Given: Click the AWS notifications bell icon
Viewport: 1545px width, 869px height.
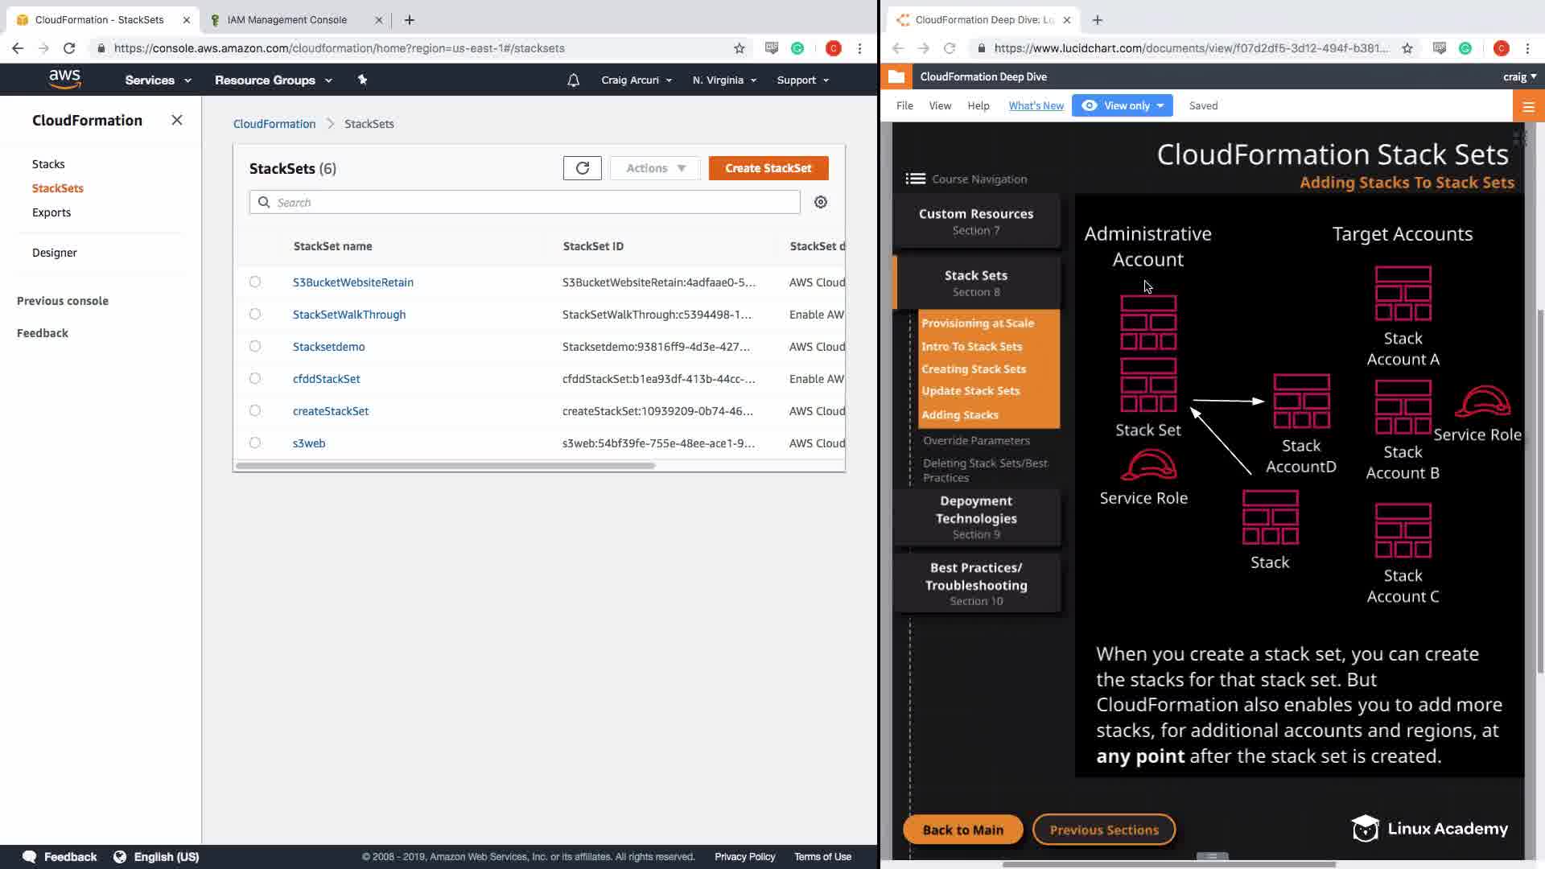Looking at the screenshot, I should (573, 80).
